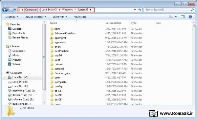Viewport: 197px width, 119px height.
Task: Select the bg-BG folder
Action: click(58, 55)
